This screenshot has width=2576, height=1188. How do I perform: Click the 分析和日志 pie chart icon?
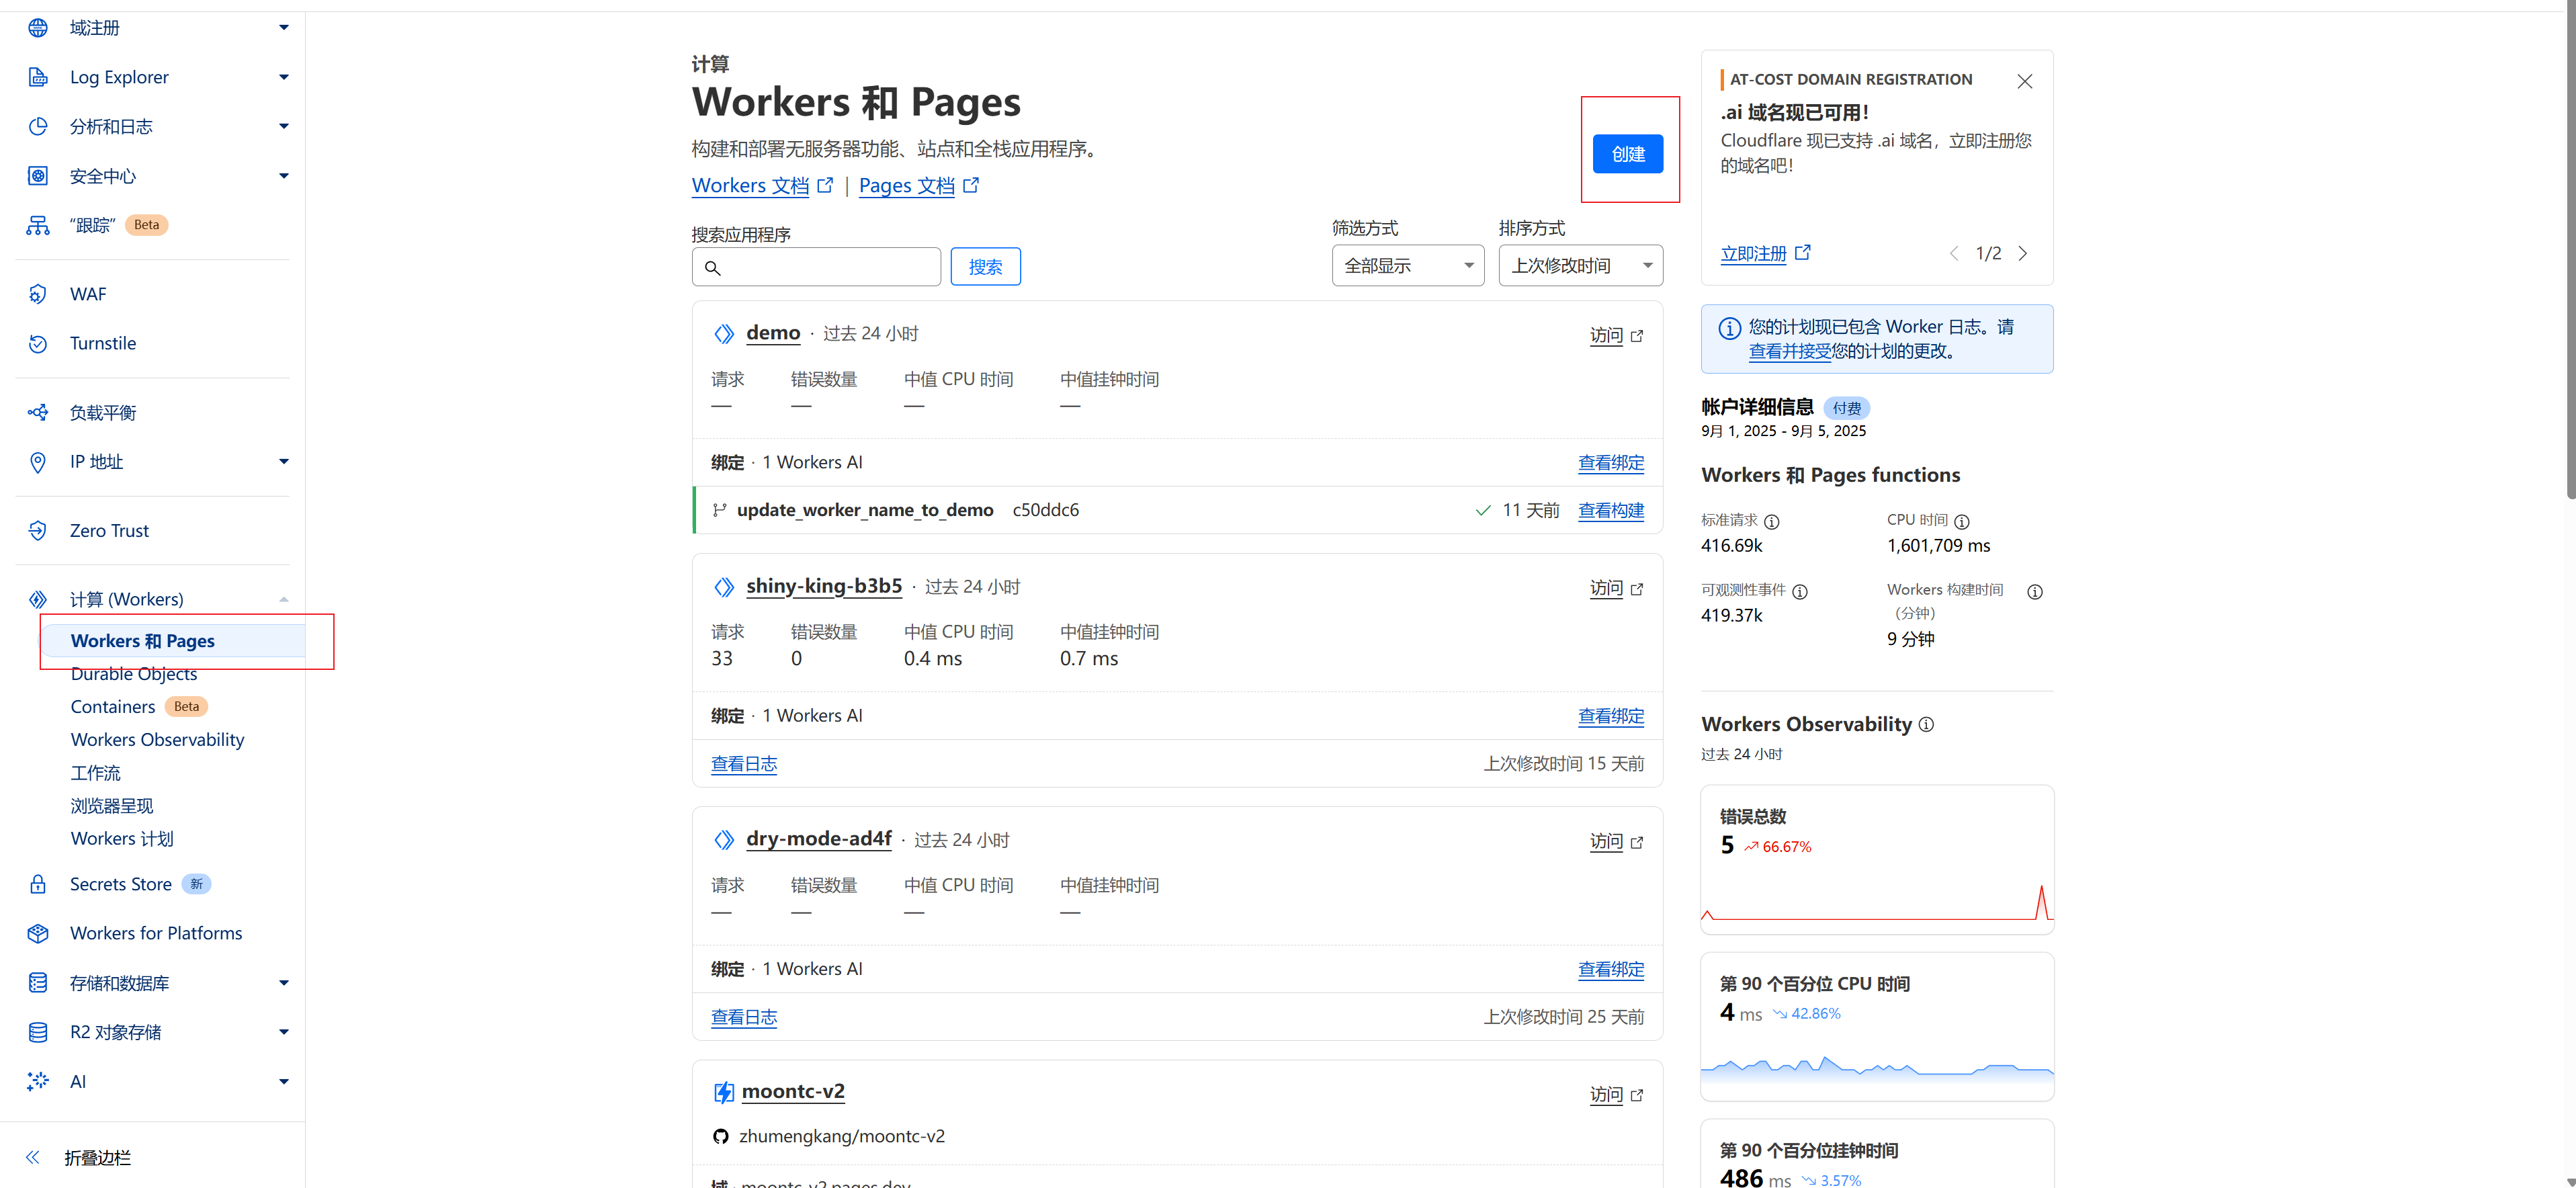(38, 126)
